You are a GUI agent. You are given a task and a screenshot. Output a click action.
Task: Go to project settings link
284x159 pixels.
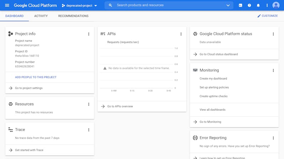pyautogui.click(x=29, y=88)
